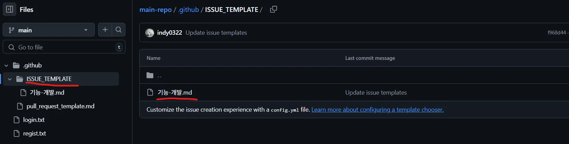The width and height of the screenshot is (569, 144).
Task: Open the template chooser documentation link
Action: (x=378, y=110)
